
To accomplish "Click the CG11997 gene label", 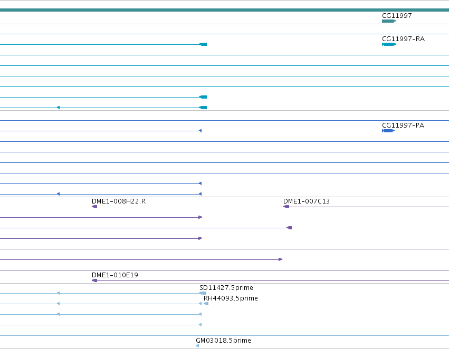I will (397, 16).
